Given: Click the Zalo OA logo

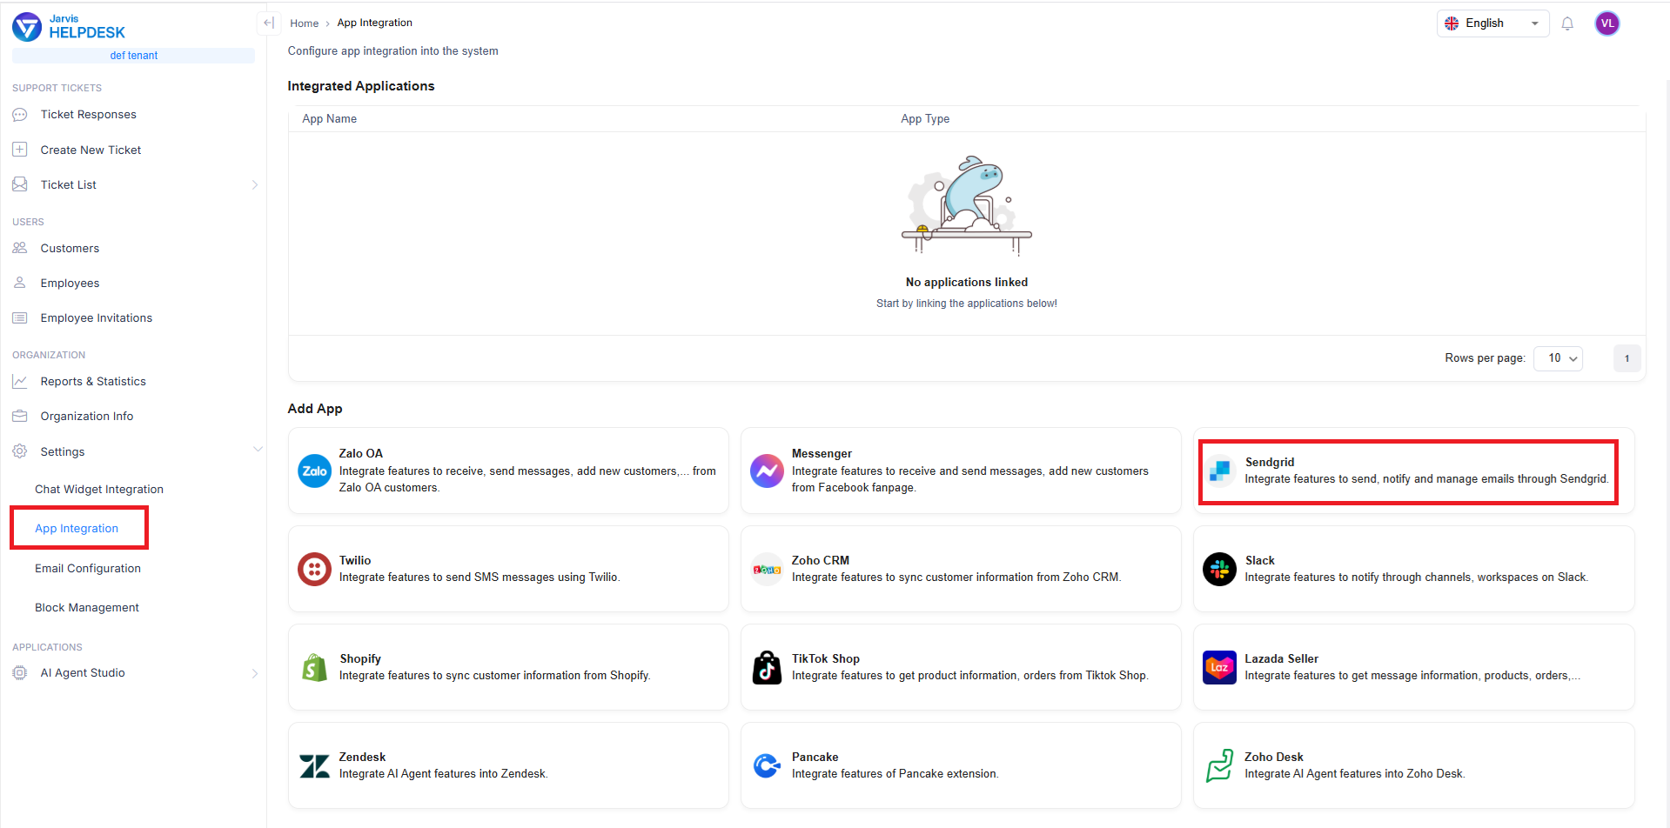Looking at the screenshot, I should tap(314, 471).
